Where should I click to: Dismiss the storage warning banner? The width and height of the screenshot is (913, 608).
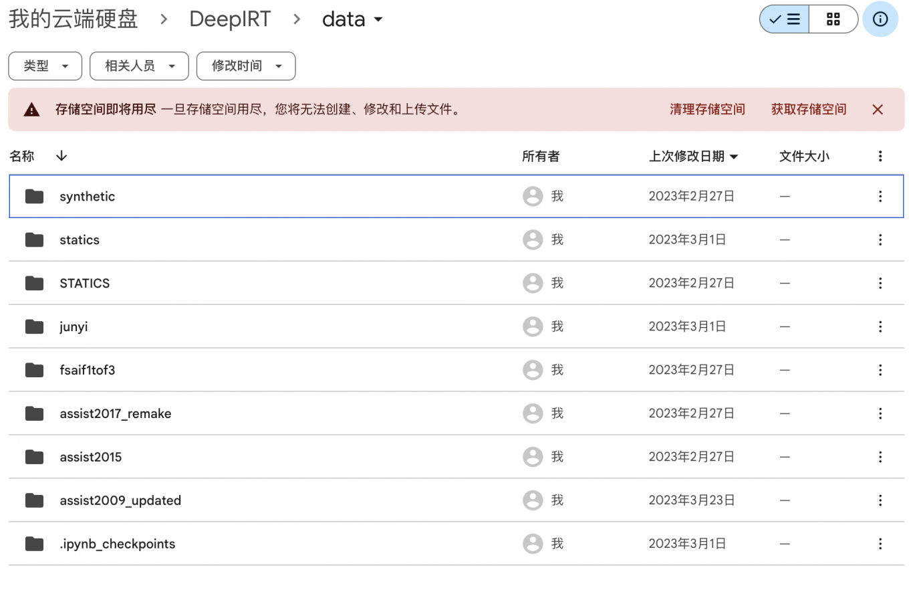[x=878, y=110]
